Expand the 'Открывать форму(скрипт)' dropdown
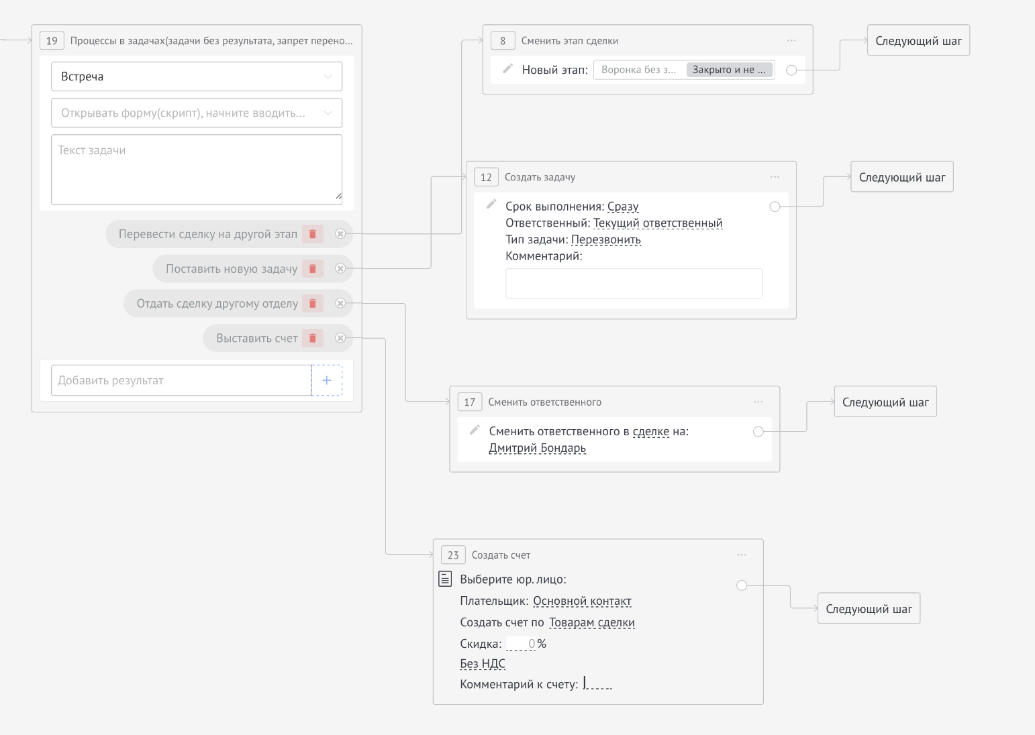Image resolution: width=1035 pixels, height=735 pixels. coord(197,113)
